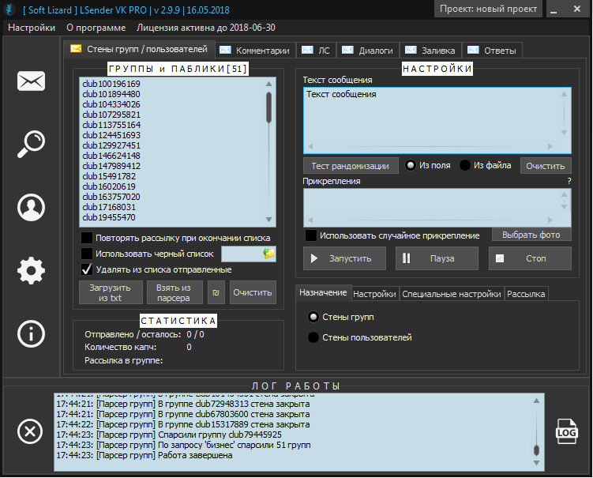Switch to ЛС tab
Viewport: 593px width, 478px height.
(x=316, y=51)
